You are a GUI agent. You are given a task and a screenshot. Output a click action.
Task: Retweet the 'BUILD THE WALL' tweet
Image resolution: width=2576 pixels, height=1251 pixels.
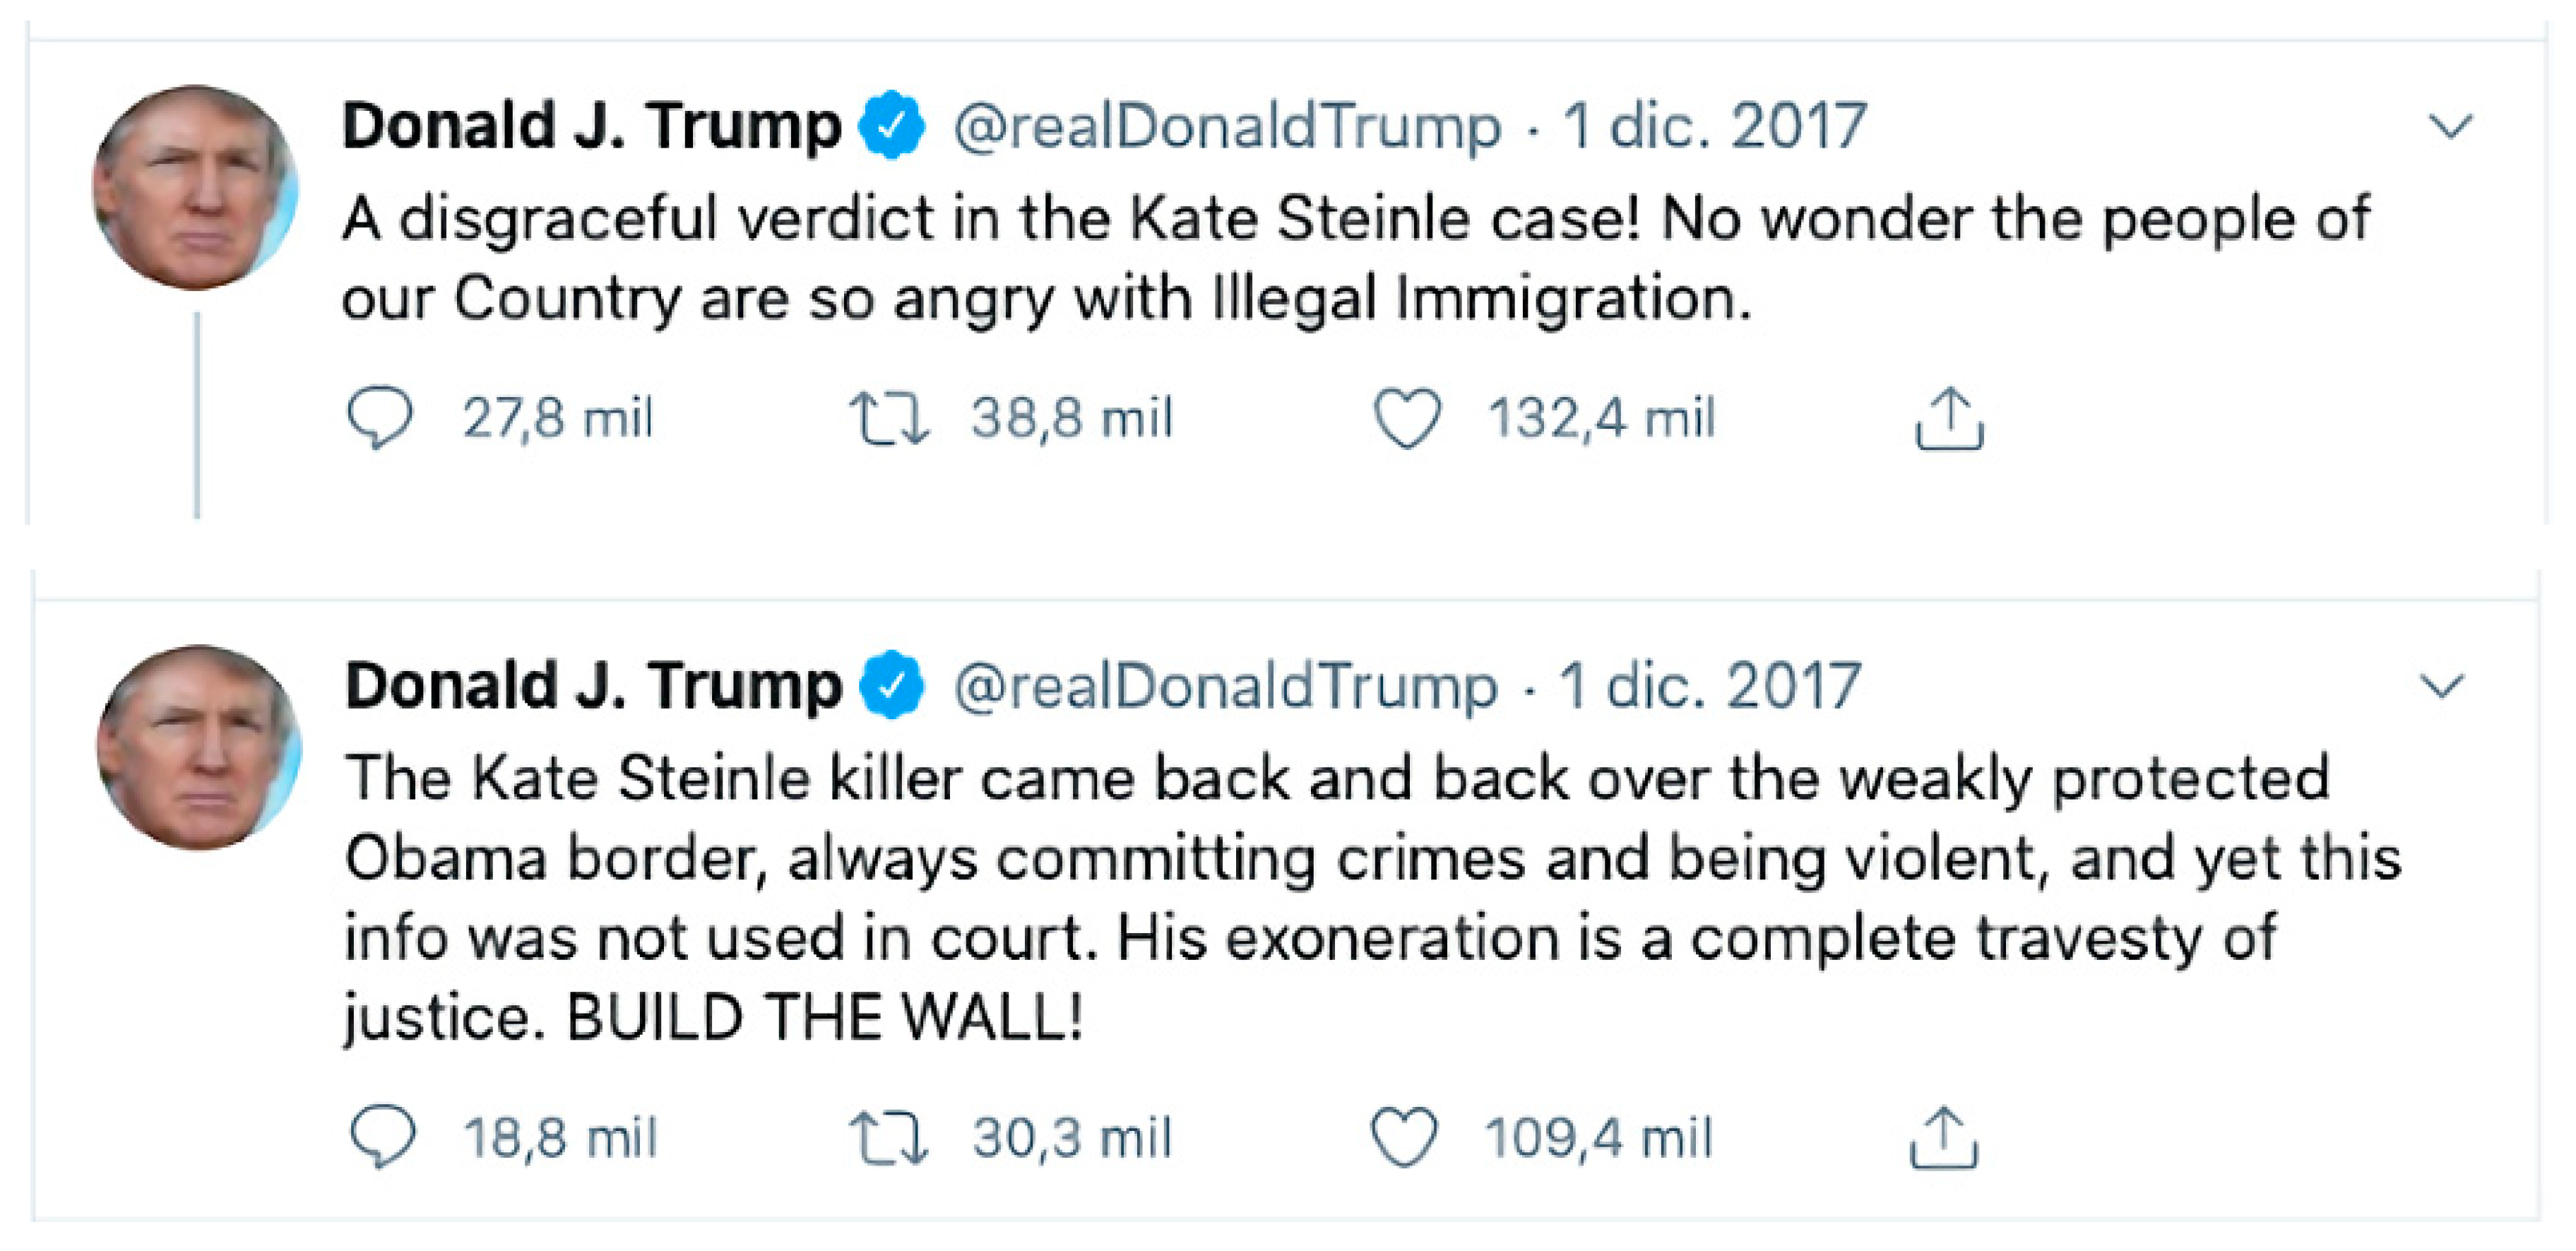pos(889,1139)
